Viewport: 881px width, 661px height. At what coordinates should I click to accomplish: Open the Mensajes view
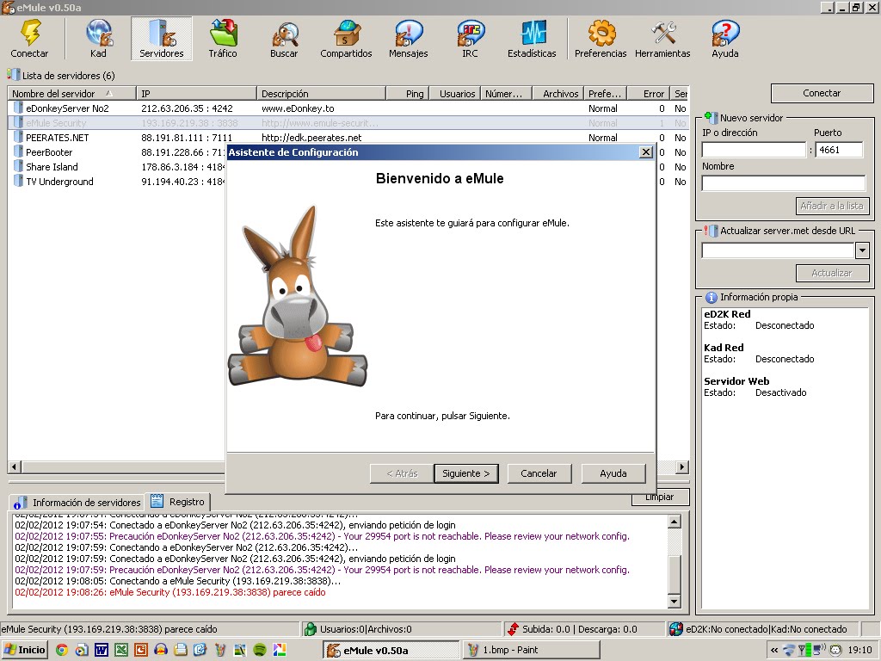click(x=409, y=38)
